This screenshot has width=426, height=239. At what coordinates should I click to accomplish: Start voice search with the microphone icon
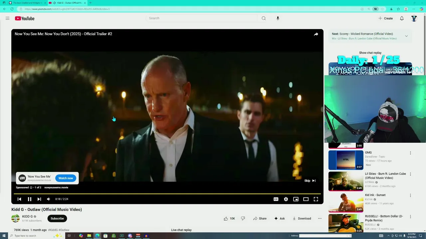pos(278,18)
